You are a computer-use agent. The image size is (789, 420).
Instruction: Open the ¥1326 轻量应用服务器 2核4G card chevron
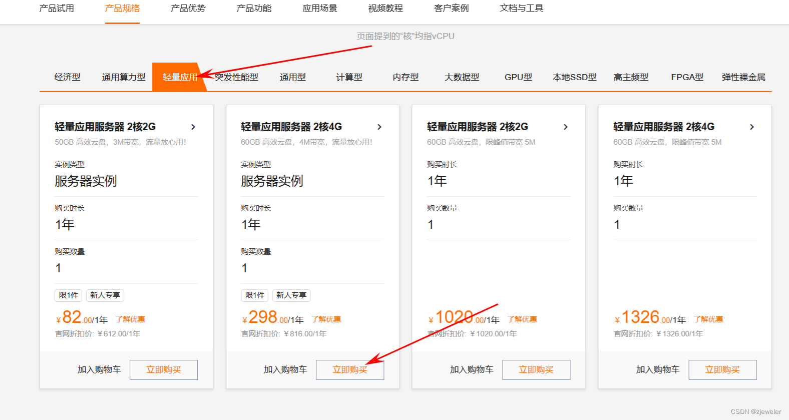coord(752,127)
